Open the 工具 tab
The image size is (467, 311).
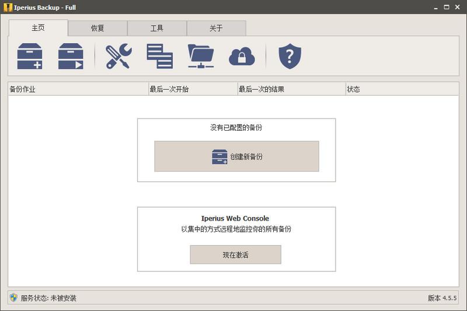click(157, 28)
